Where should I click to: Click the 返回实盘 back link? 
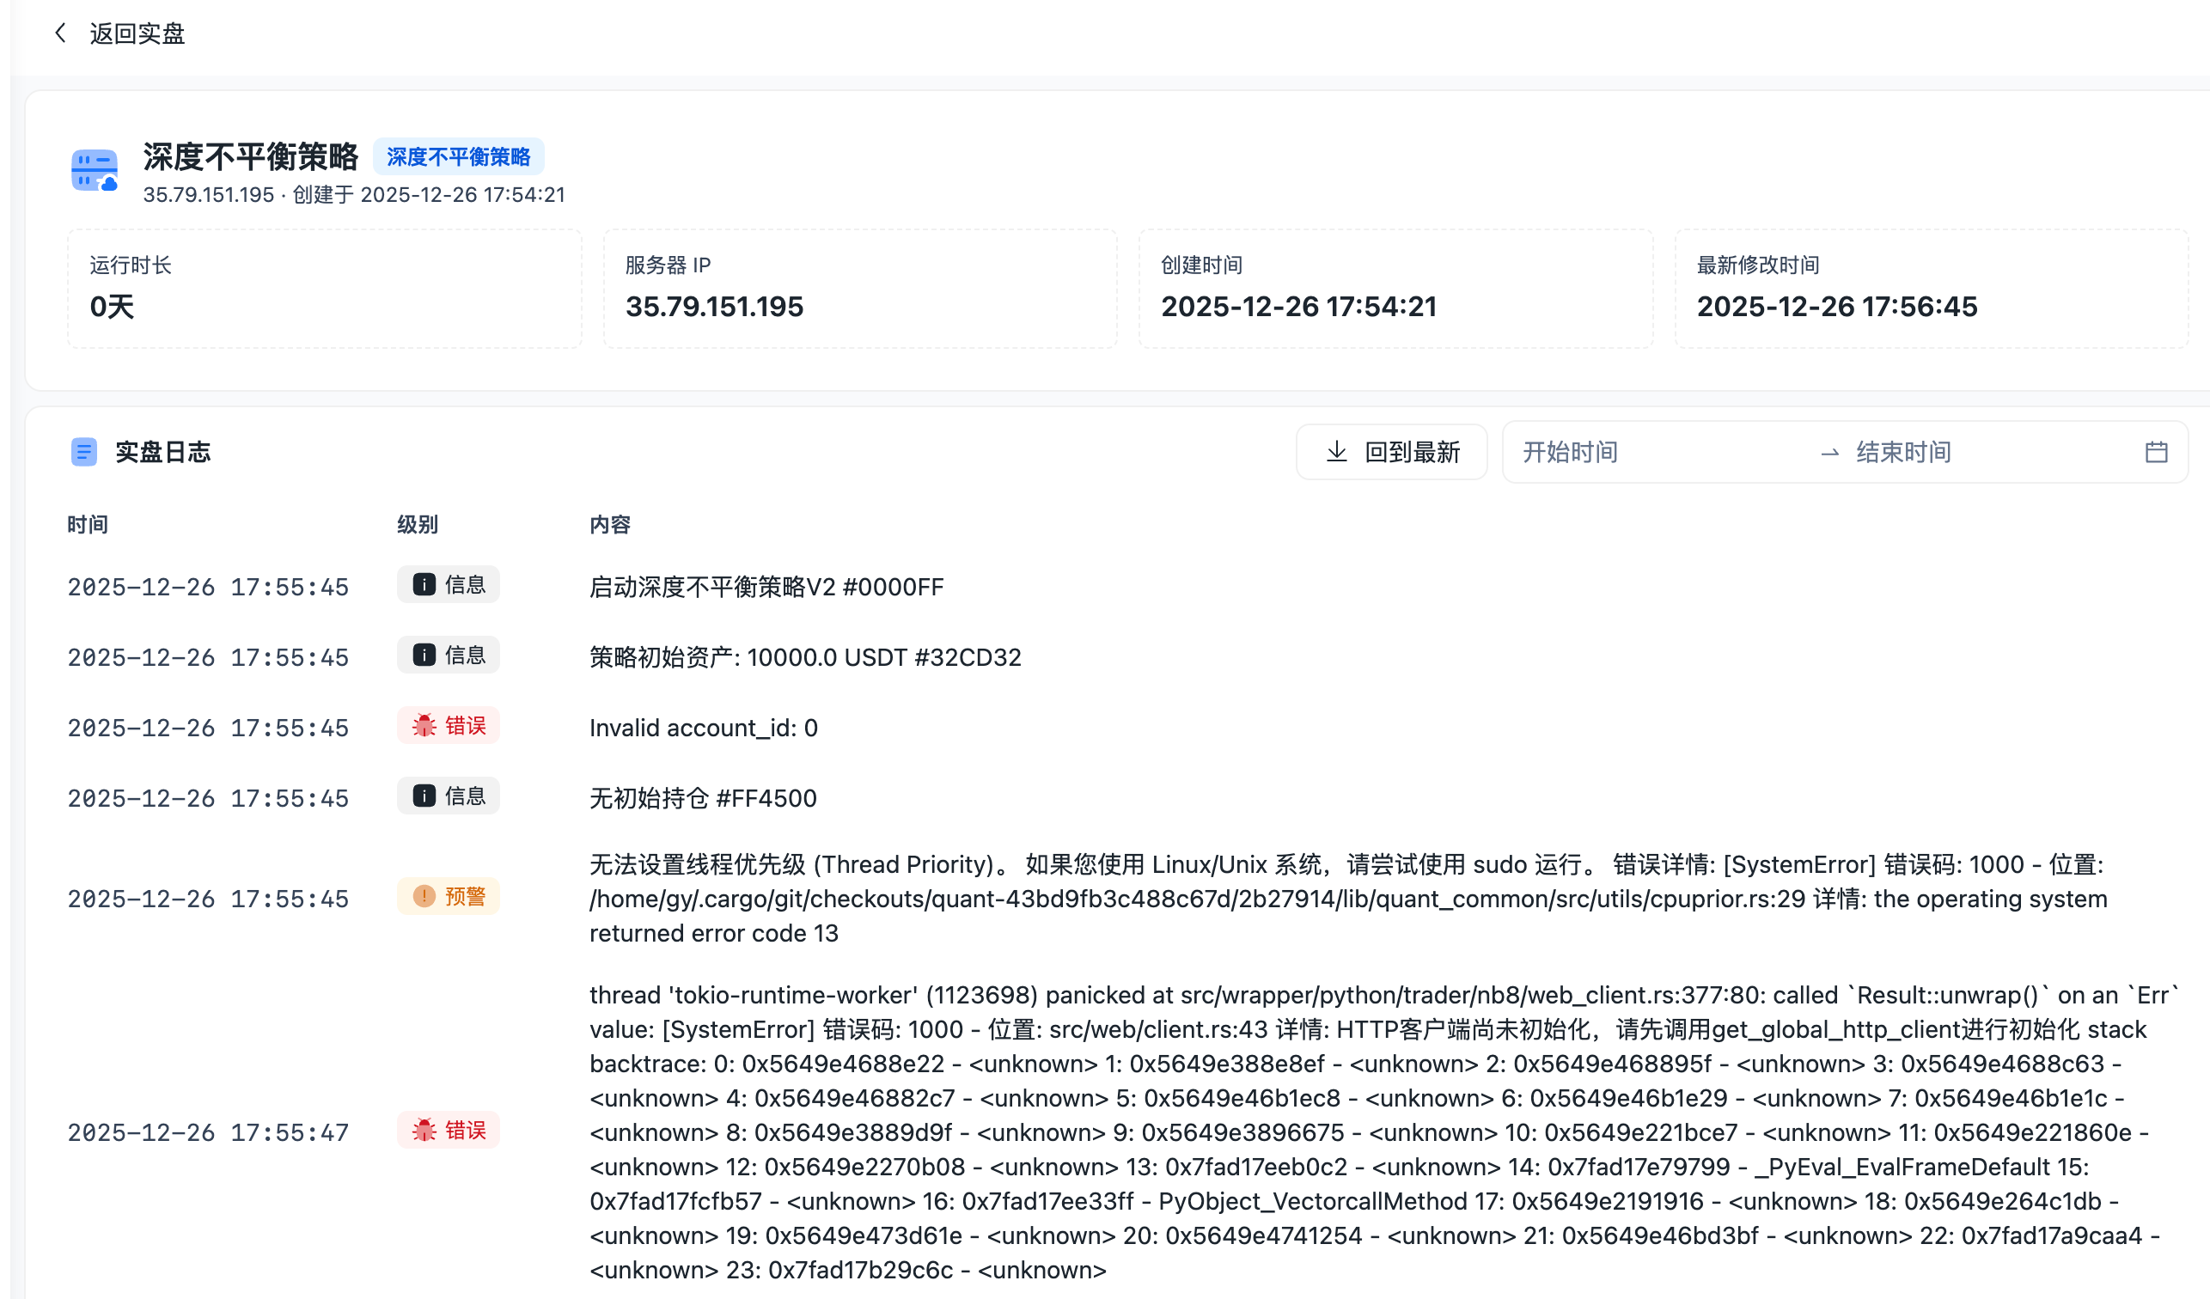point(137,34)
